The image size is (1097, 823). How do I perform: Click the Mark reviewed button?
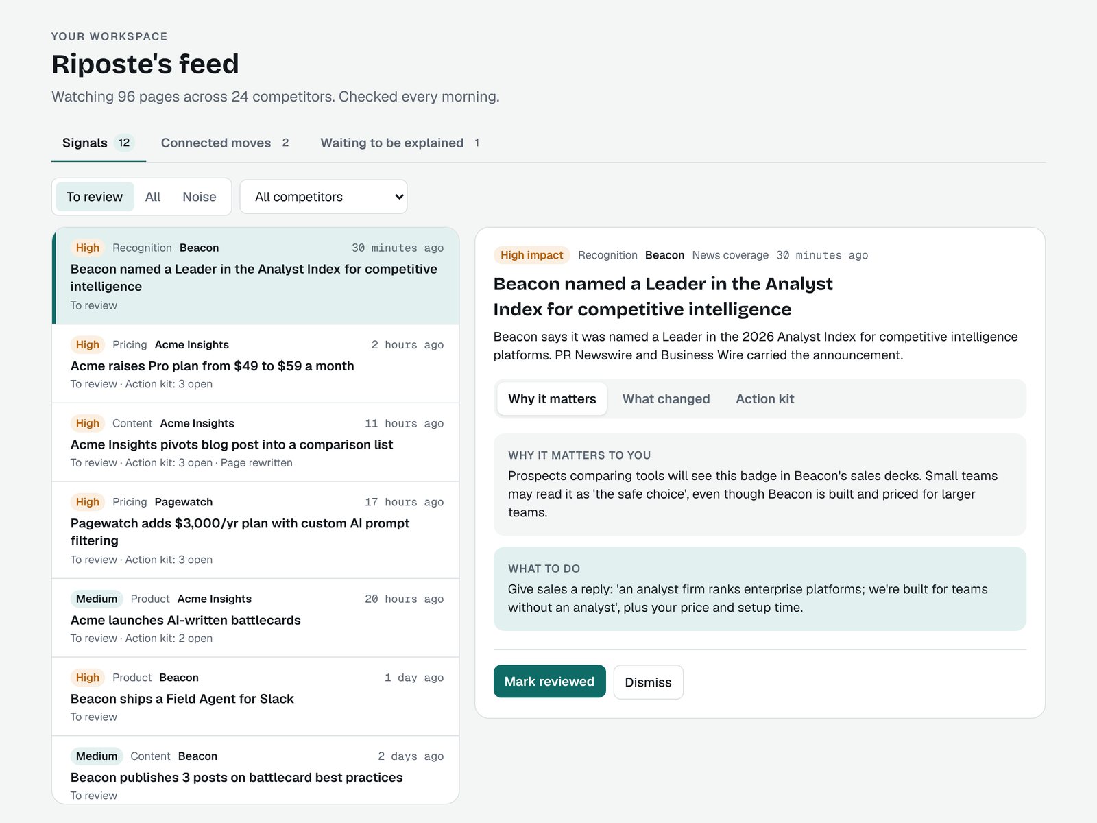point(549,682)
